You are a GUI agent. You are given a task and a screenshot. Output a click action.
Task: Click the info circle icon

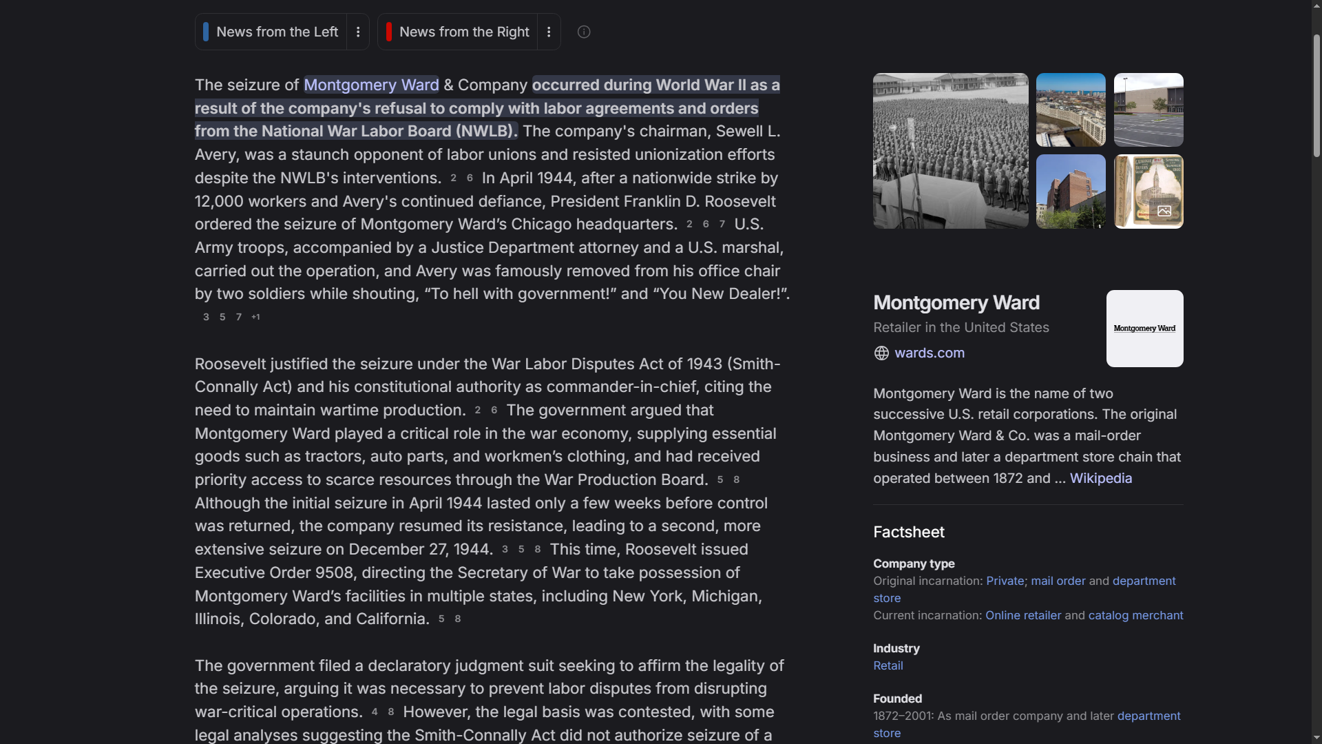pyautogui.click(x=584, y=32)
